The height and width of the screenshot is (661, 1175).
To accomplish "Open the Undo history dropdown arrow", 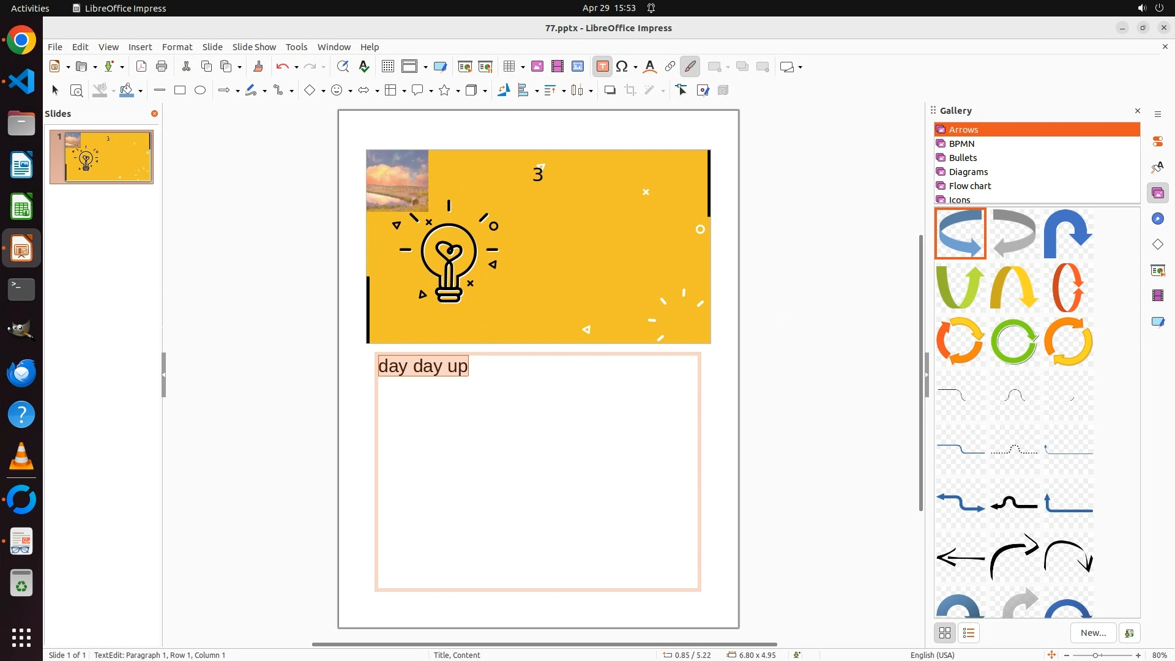I will (x=296, y=67).
